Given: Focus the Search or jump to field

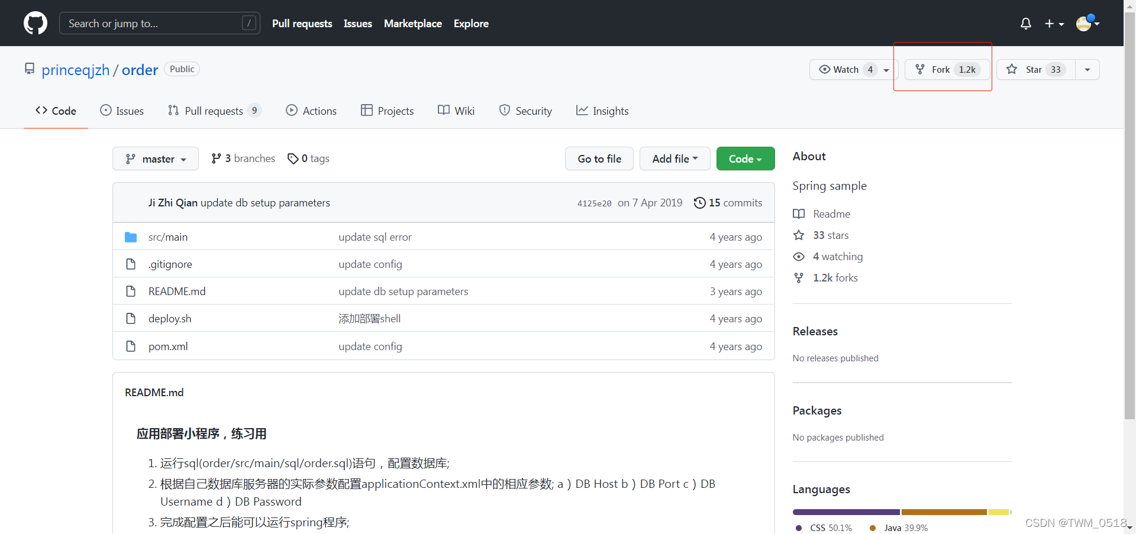Looking at the screenshot, I should [160, 23].
